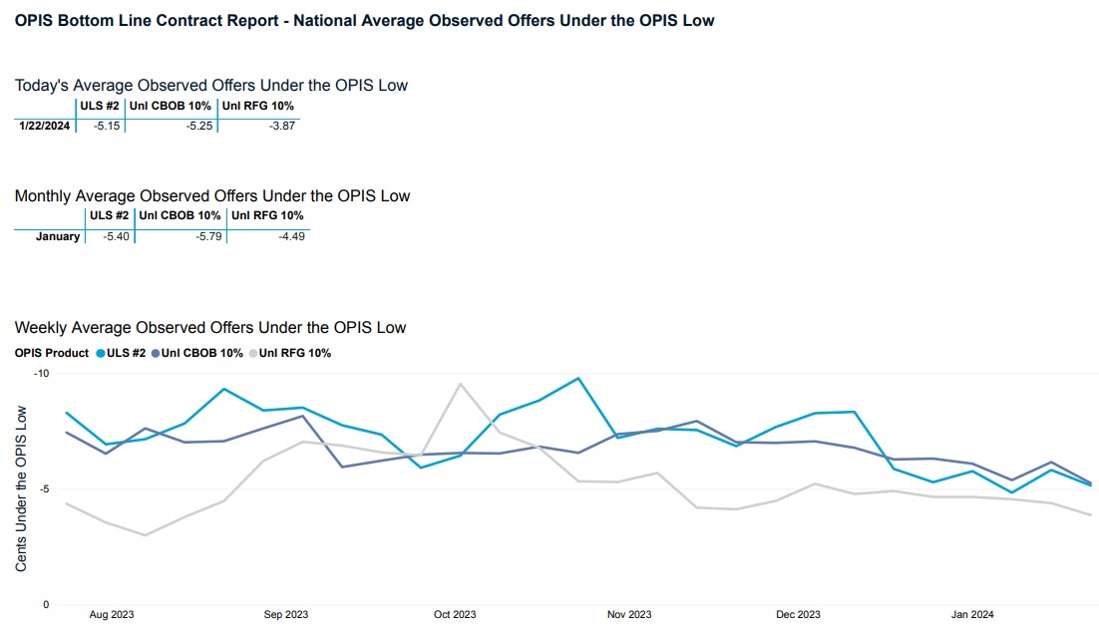Select the OPIS Product legend title
The width and height of the screenshot is (1099, 629).
click(52, 353)
